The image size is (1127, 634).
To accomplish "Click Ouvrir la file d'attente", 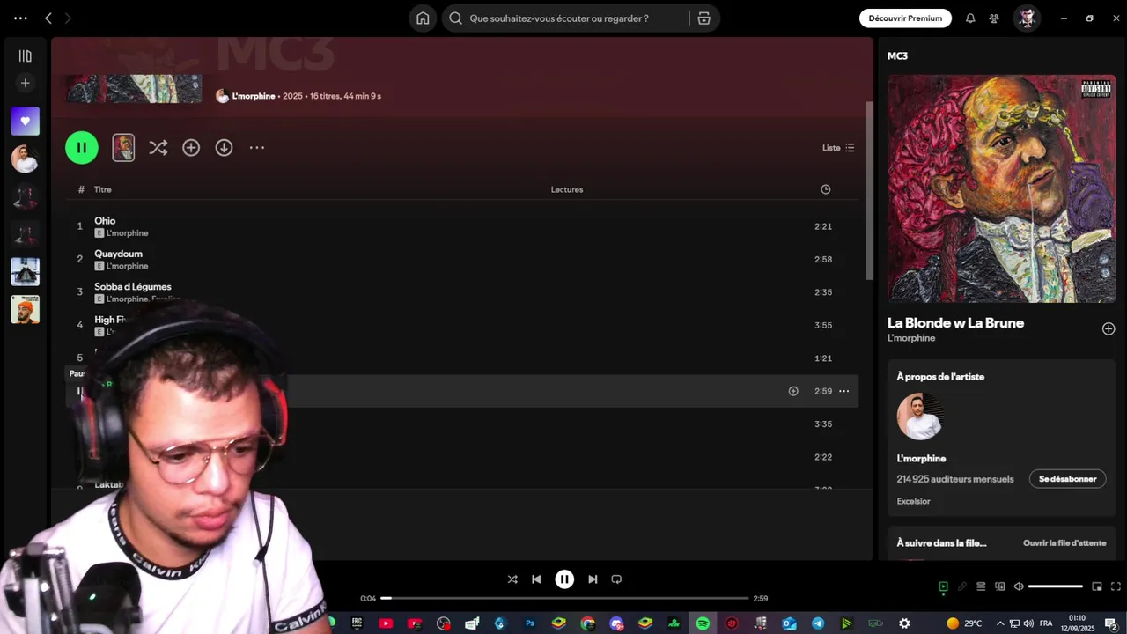I will pyautogui.click(x=1064, y=543).
